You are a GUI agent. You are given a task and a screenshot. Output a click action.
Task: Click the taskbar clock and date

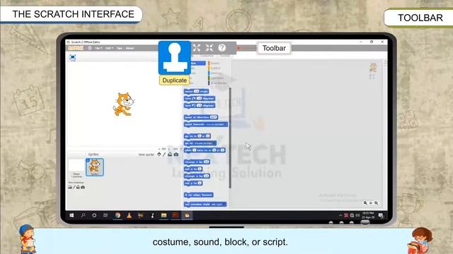(368, 215)
